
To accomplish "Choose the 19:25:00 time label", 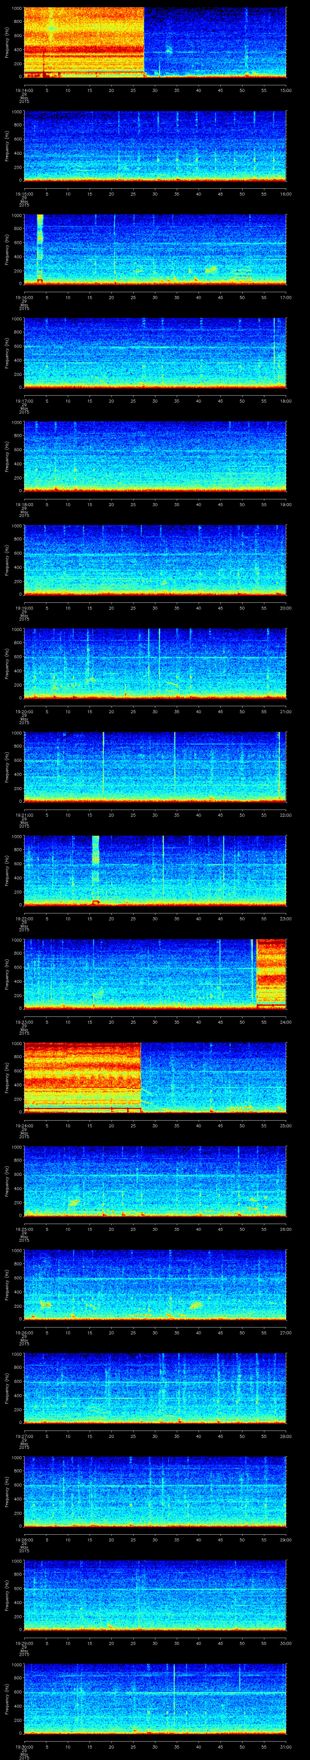I will [x=24, y=1229].
